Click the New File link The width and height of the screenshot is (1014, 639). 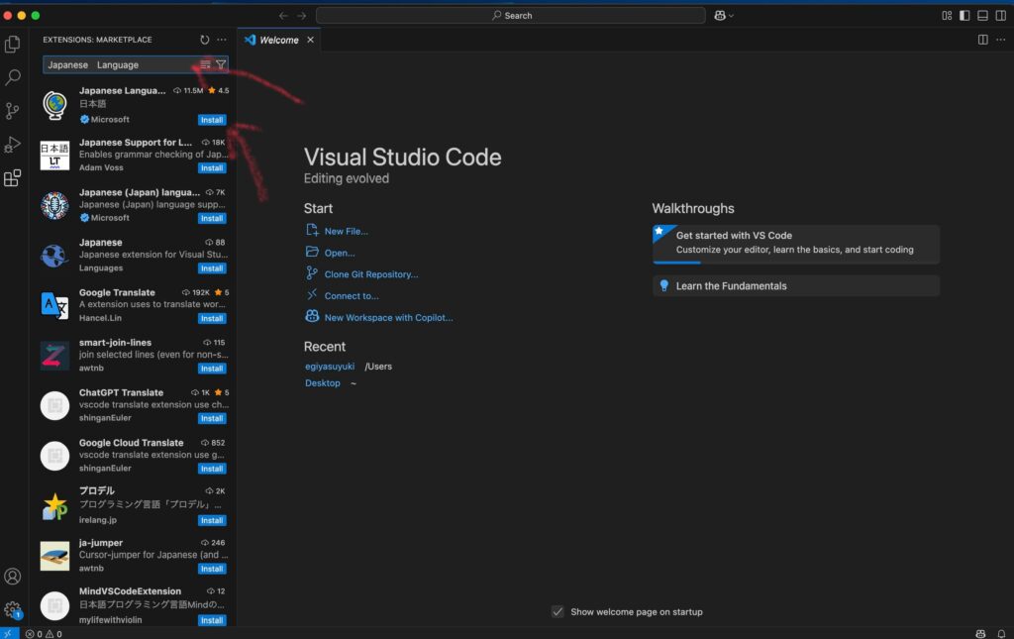[346, 231]
